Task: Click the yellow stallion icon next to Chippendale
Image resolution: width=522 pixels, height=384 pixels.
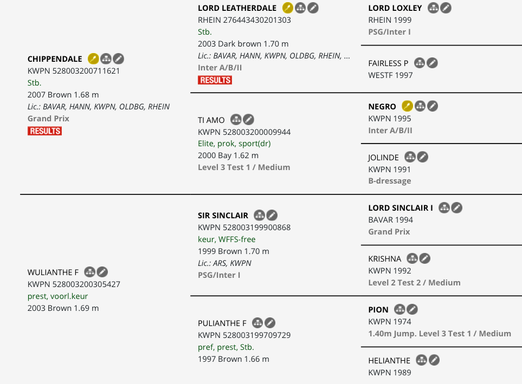Action: (x=93, y=59)
